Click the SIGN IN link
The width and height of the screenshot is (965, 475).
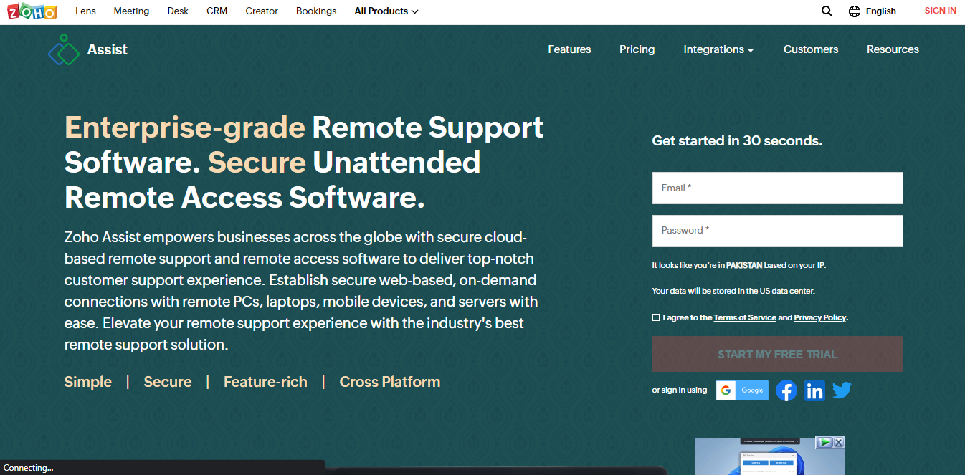click(x=940, y=11)
